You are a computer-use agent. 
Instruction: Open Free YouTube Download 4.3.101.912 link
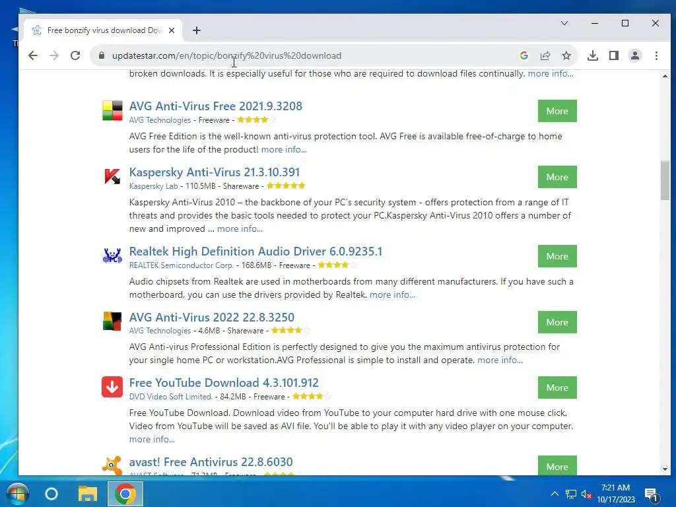point(224,383)
